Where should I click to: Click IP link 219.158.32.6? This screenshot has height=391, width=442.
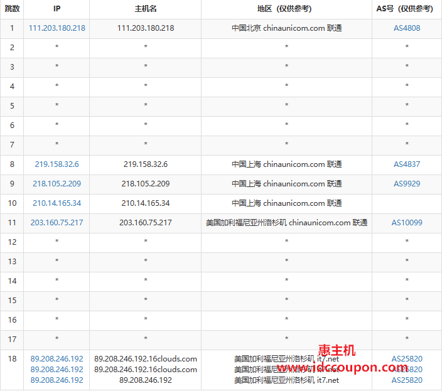pos(57,164)
